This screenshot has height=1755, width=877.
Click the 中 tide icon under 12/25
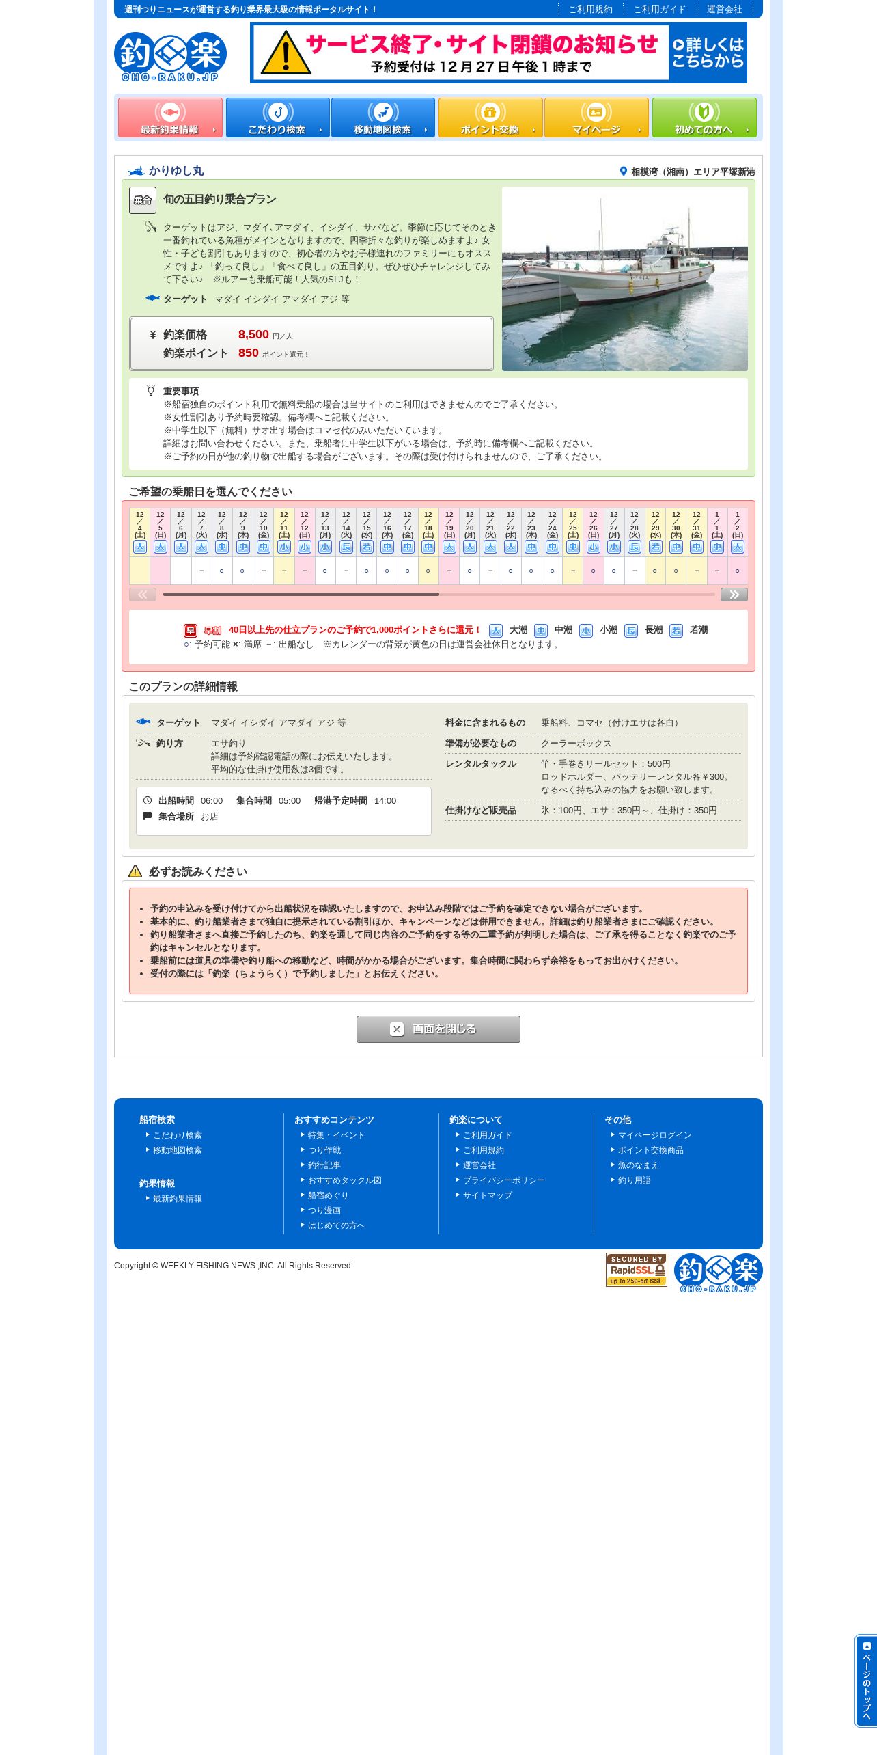[x=572, y=547]
